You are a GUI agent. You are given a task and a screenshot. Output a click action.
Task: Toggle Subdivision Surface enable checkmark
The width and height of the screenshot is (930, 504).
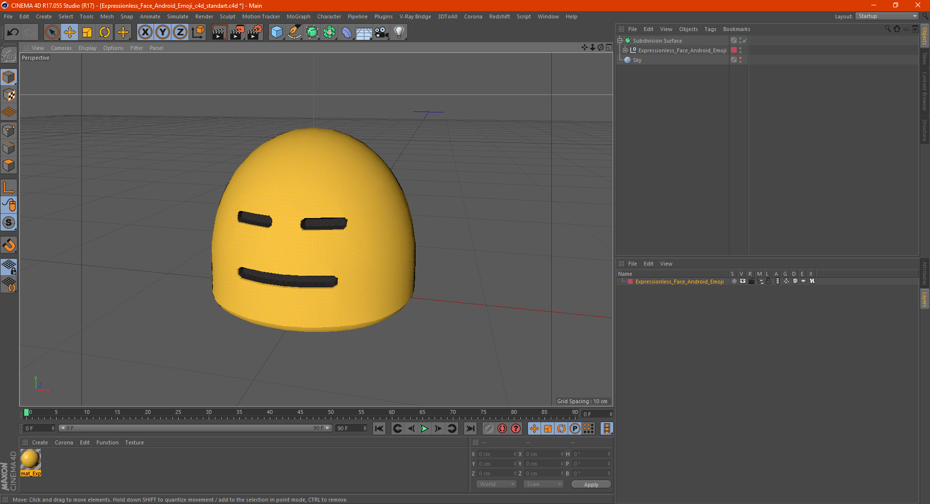[745, 41]
